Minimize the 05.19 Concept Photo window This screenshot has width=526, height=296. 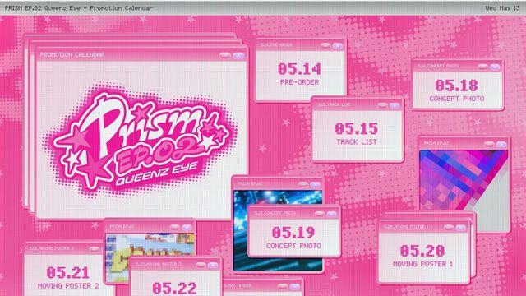coord(320,214)
